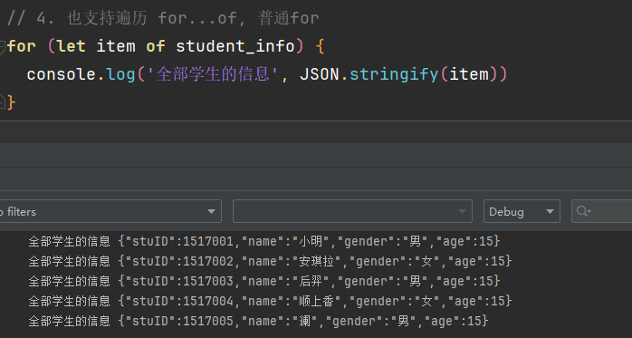The height and width of the screenshot is (338, 632).
Task: Select log line for 安琪拉
Action: [270, 261]
